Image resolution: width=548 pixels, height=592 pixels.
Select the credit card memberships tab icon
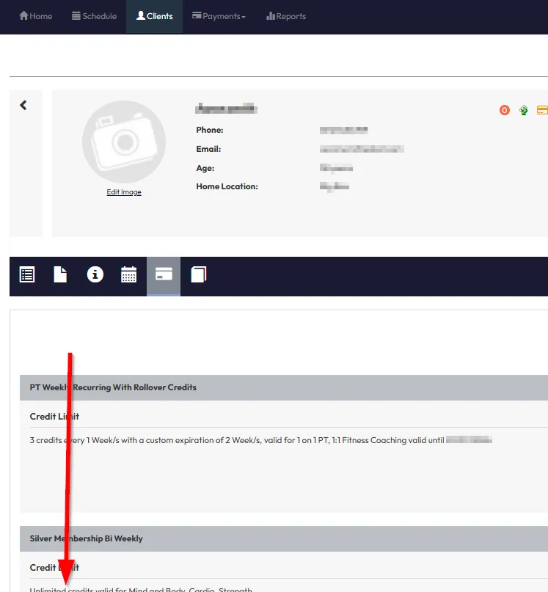click(164, 275)
